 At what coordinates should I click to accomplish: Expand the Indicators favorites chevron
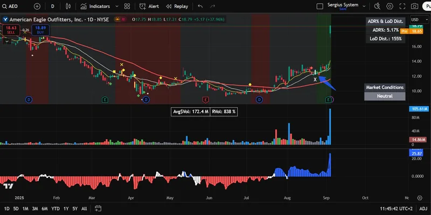click(x=117, y=6)
